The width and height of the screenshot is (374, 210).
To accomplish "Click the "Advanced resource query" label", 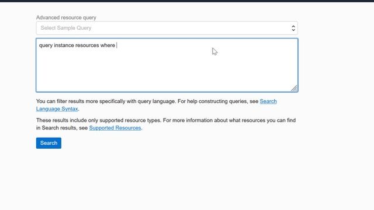I will pos(66,17).
